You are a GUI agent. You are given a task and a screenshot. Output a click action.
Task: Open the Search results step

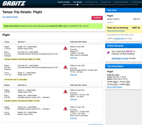[x=64, y=2]
